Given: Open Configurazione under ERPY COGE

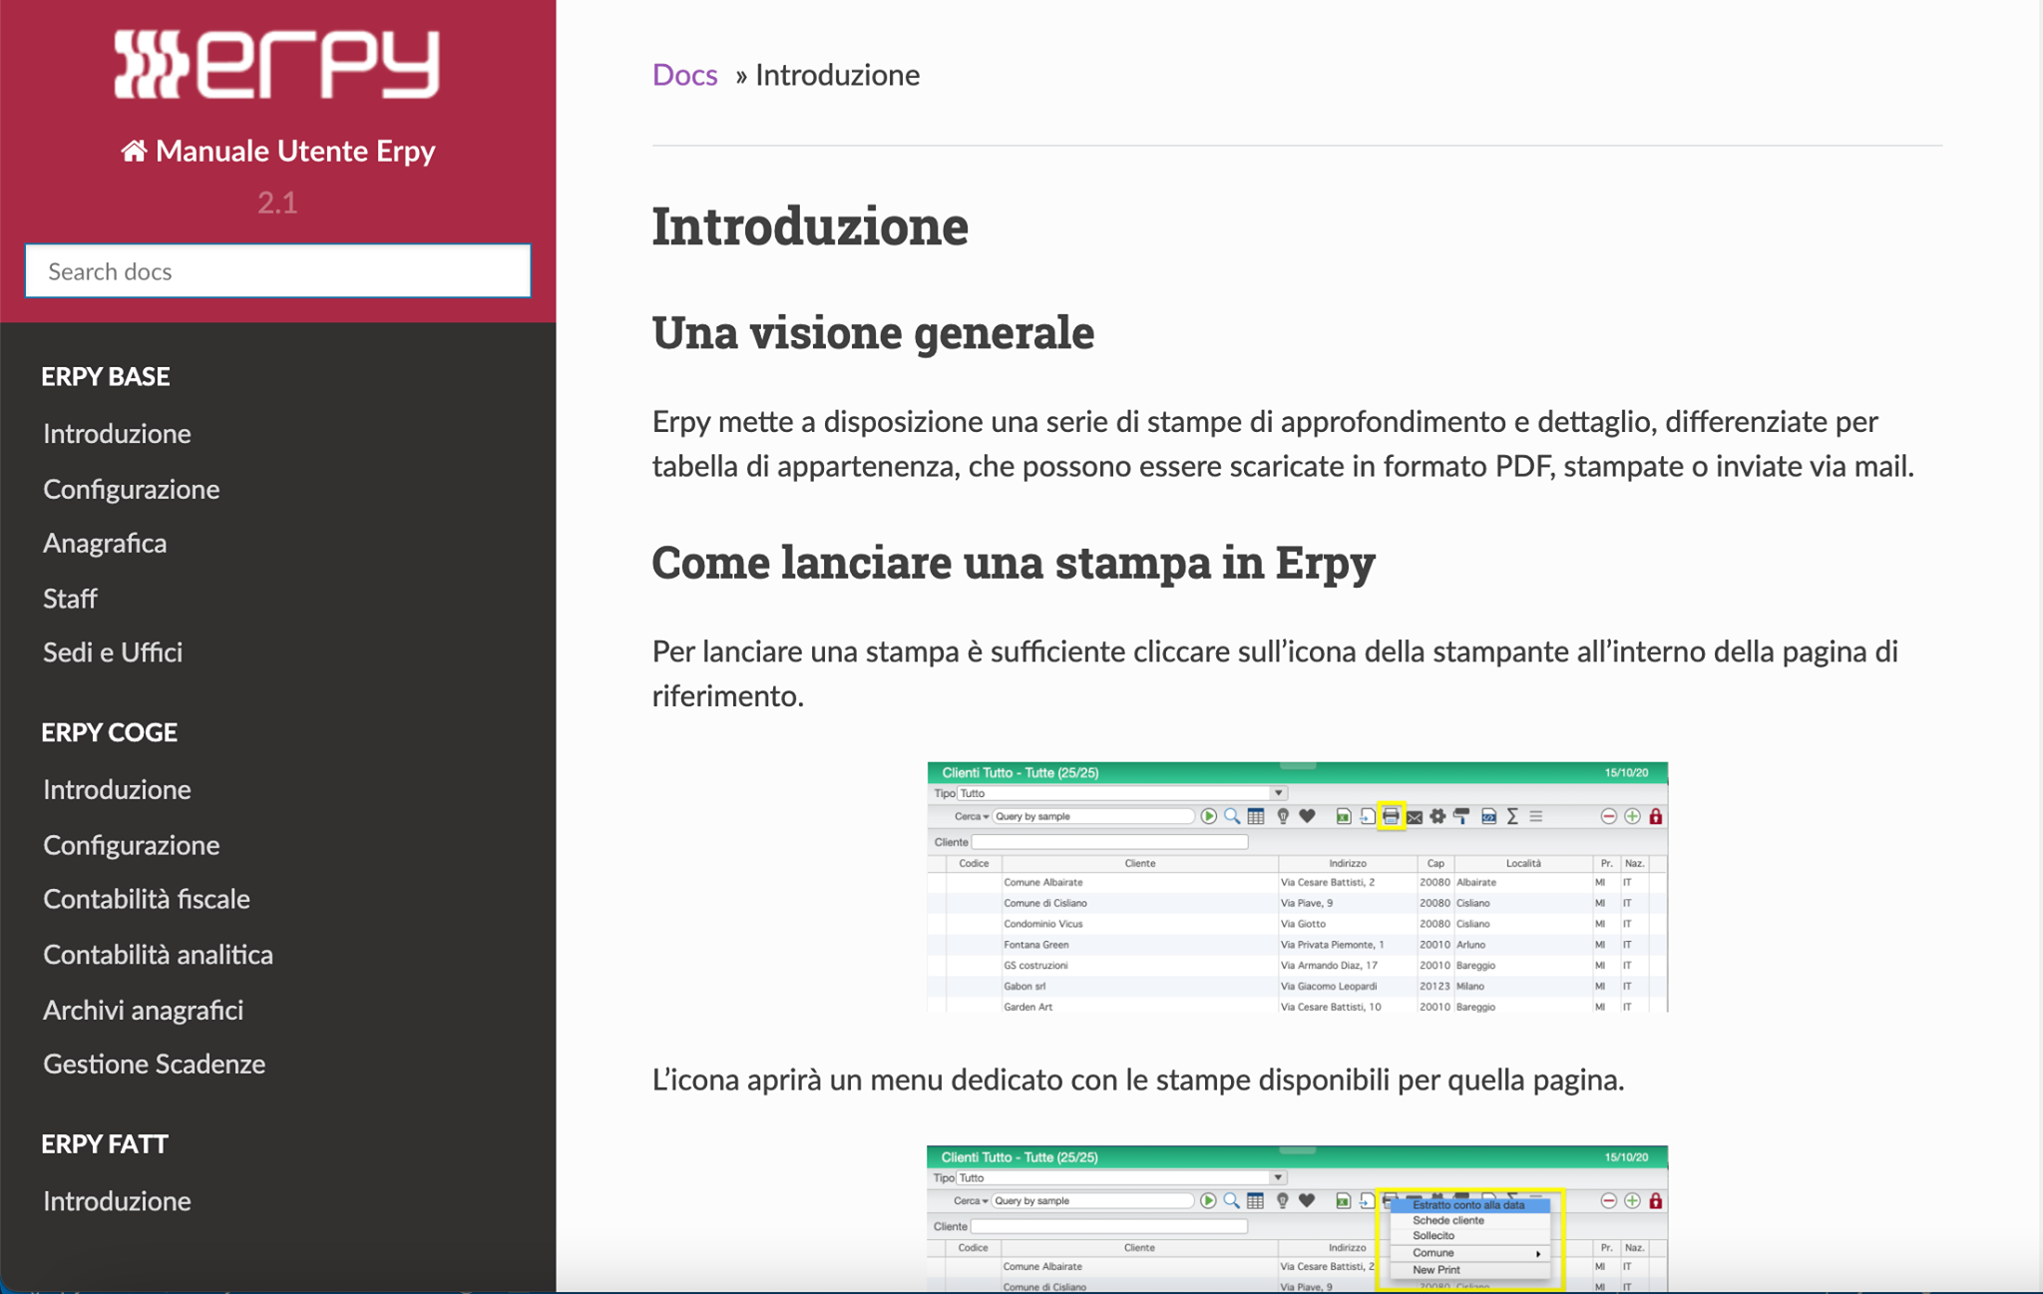Looking at the screenshot, I should (x=132, y=845).
